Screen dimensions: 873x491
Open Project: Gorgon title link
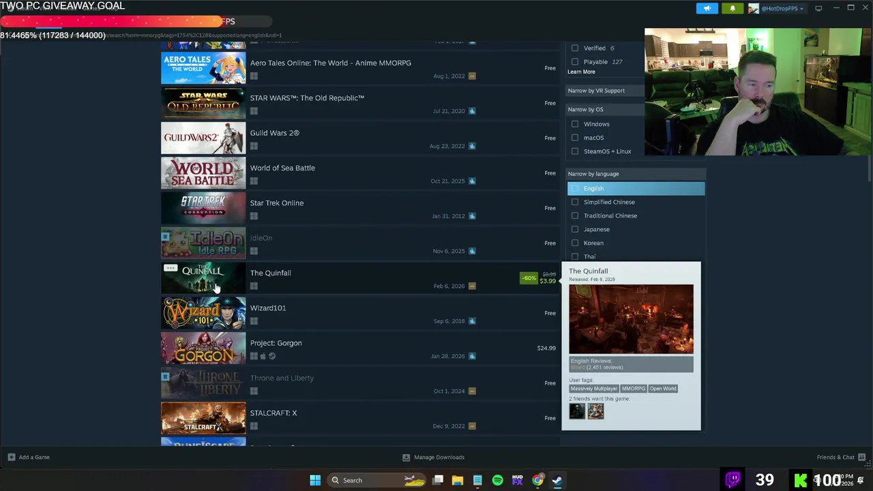tap(276, 343)
